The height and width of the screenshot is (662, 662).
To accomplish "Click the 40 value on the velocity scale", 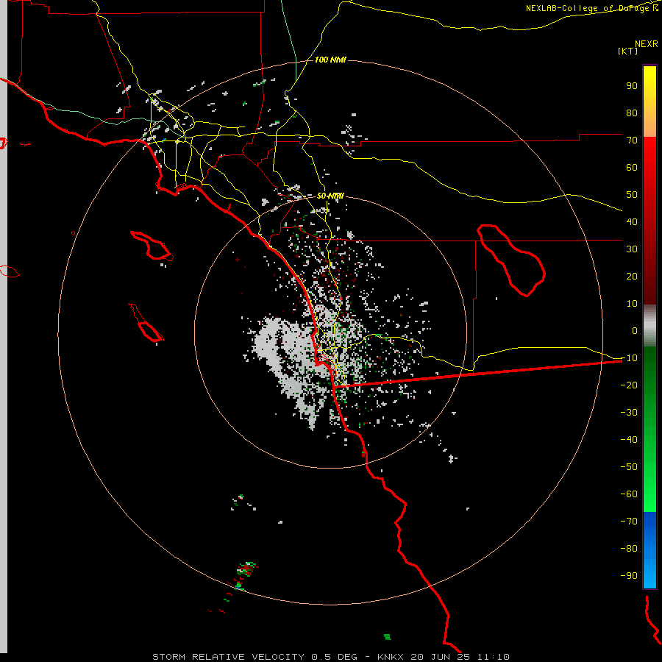I will [x=632, y=221].
